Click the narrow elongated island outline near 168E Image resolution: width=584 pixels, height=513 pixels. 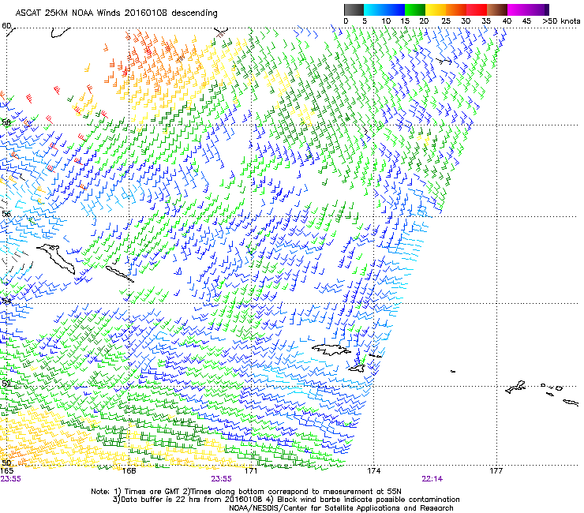(x=119, y=274)
